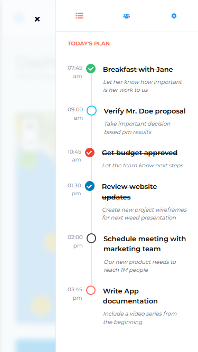198x352 pixels.
Task: Open Verify Mr. Doe proposal task
Action: [x=145, y=111]
